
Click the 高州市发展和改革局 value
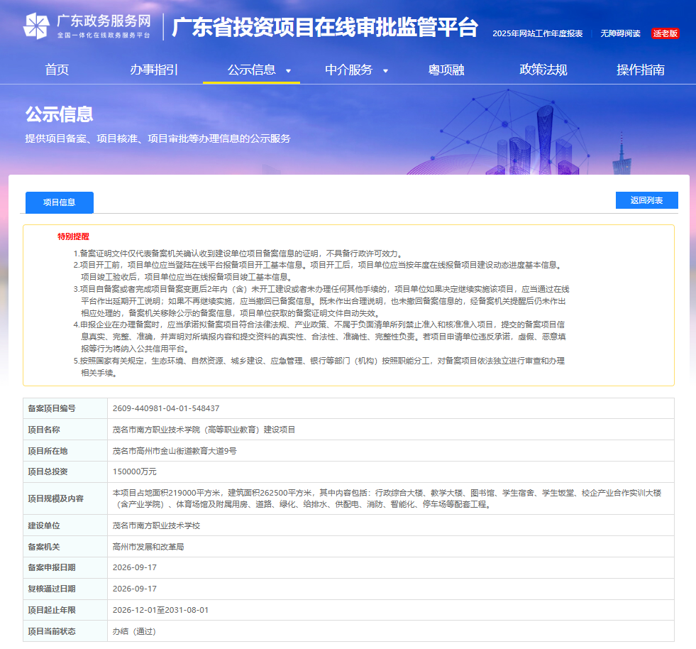148,547
